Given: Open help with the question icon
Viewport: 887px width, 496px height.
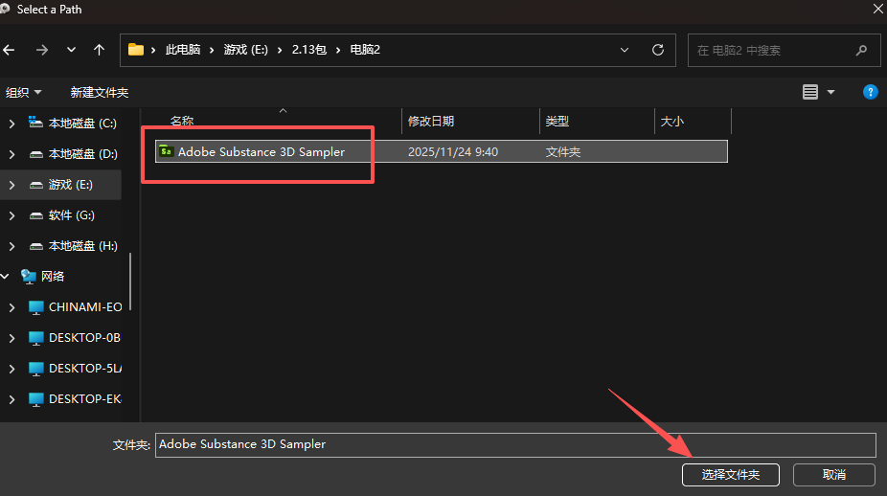Looking at the screenshot, I should point(870,92).
